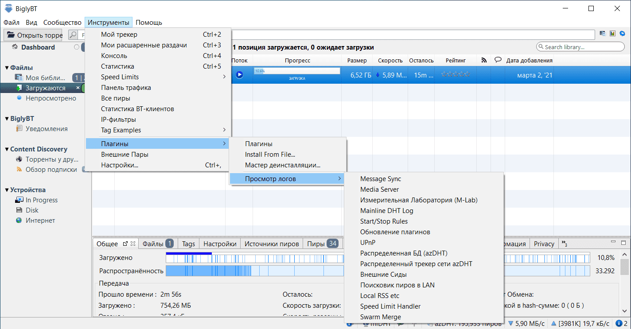Collapse the Content Discovery section

[x=7, y=149]
